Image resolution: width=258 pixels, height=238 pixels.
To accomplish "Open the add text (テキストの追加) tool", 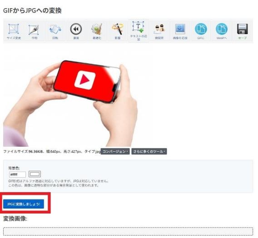I will [x=139, y=30].
